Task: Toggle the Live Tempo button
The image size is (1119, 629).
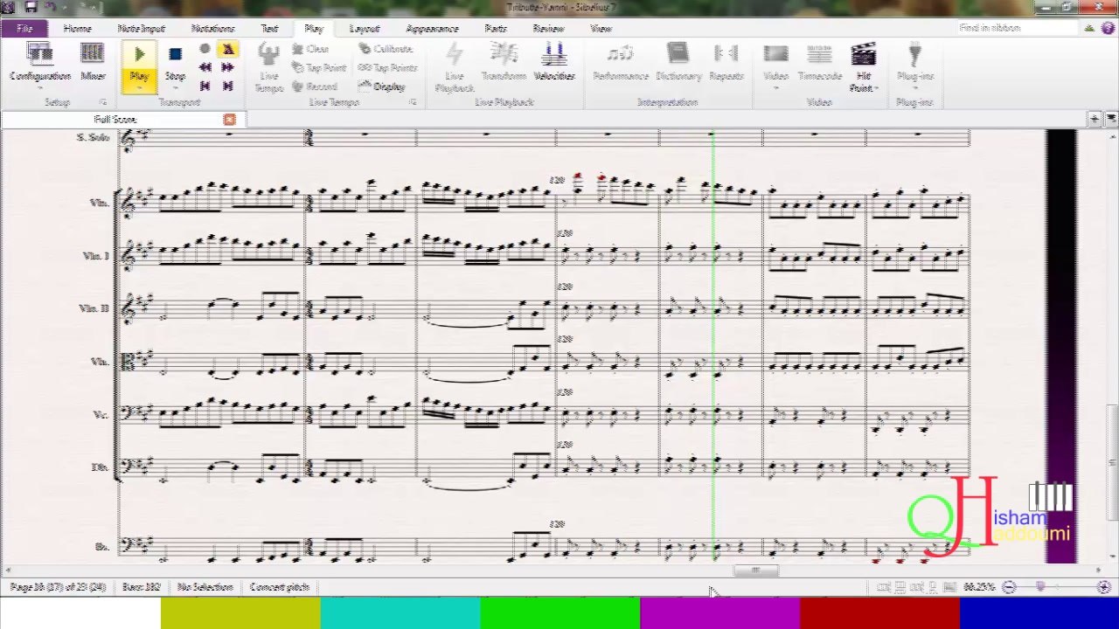Action: (268, 67)
